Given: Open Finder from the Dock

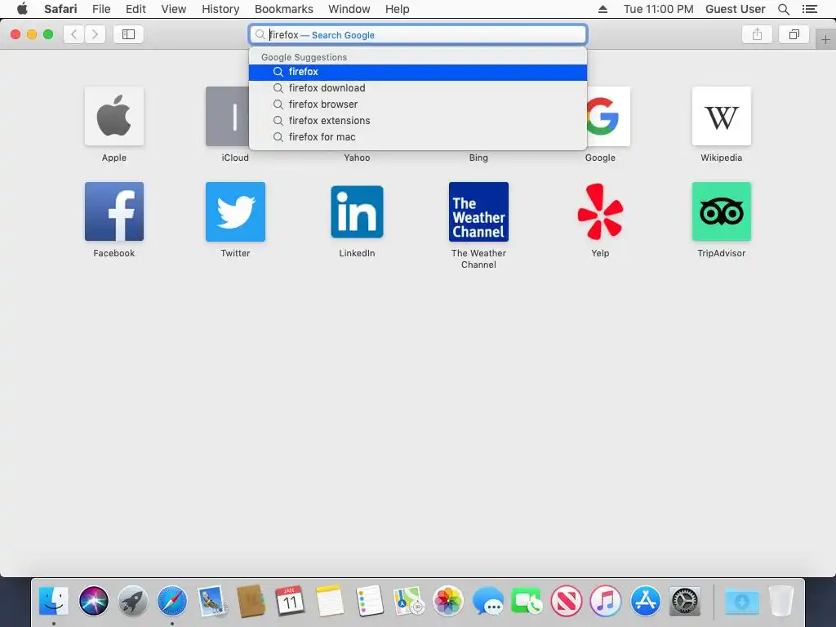Looking at the screenshot, I should [54, 600].
